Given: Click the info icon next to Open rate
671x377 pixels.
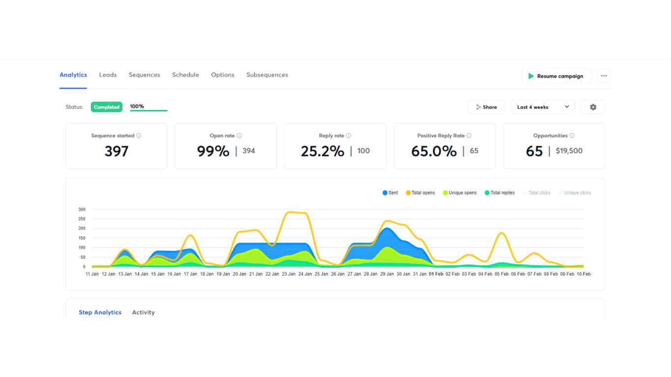Looking at the screenshot, I should pyautogui.click(x=239, y=136).
